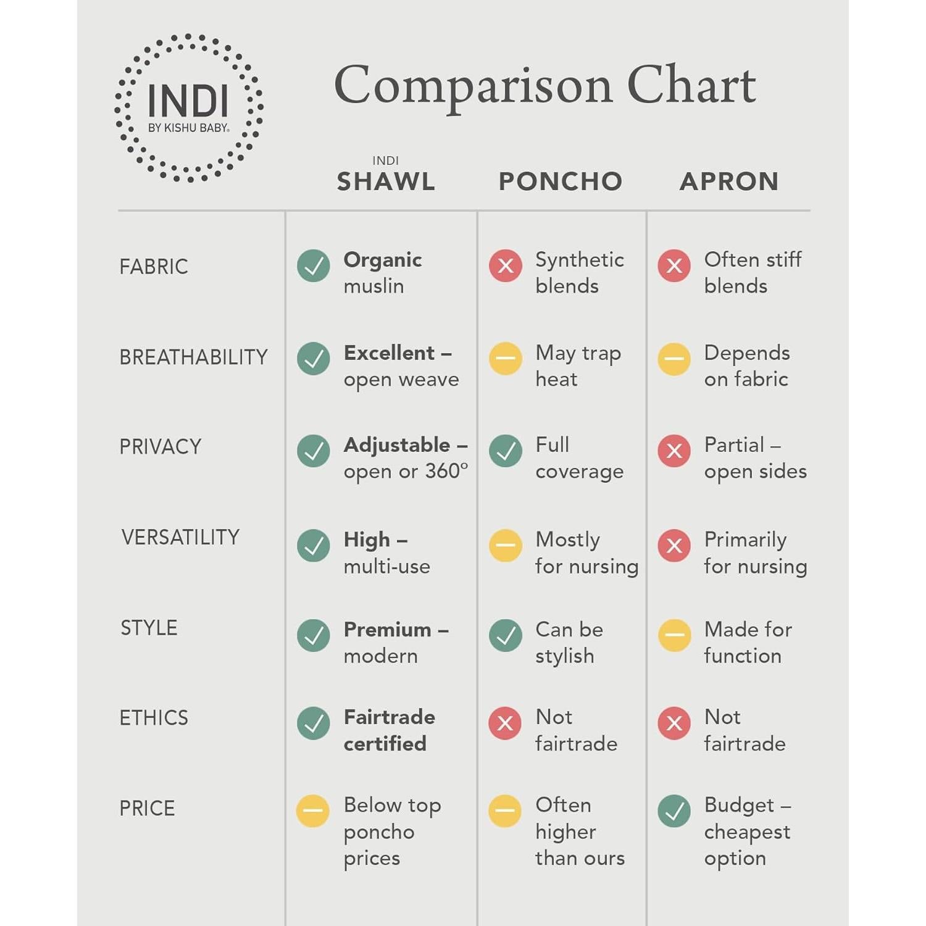Click red X beside Often stiff blends
The image size is (926, 926).
click(x=674, y=266)
